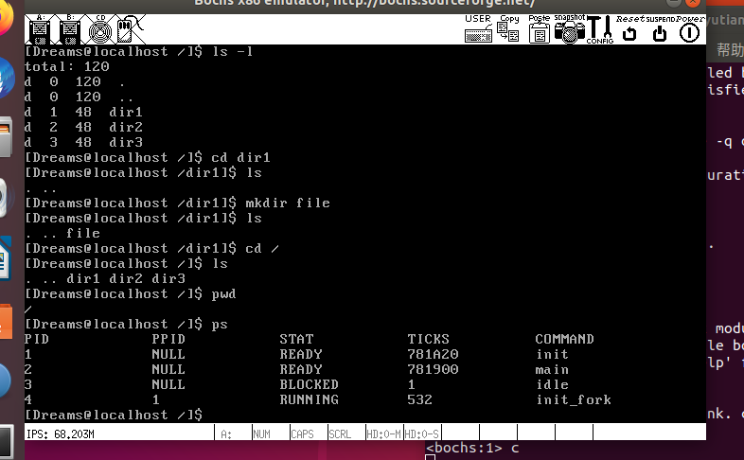744x460 pixels.
Task: Click the Paste toolbar icon
Action: coord(540,29)
